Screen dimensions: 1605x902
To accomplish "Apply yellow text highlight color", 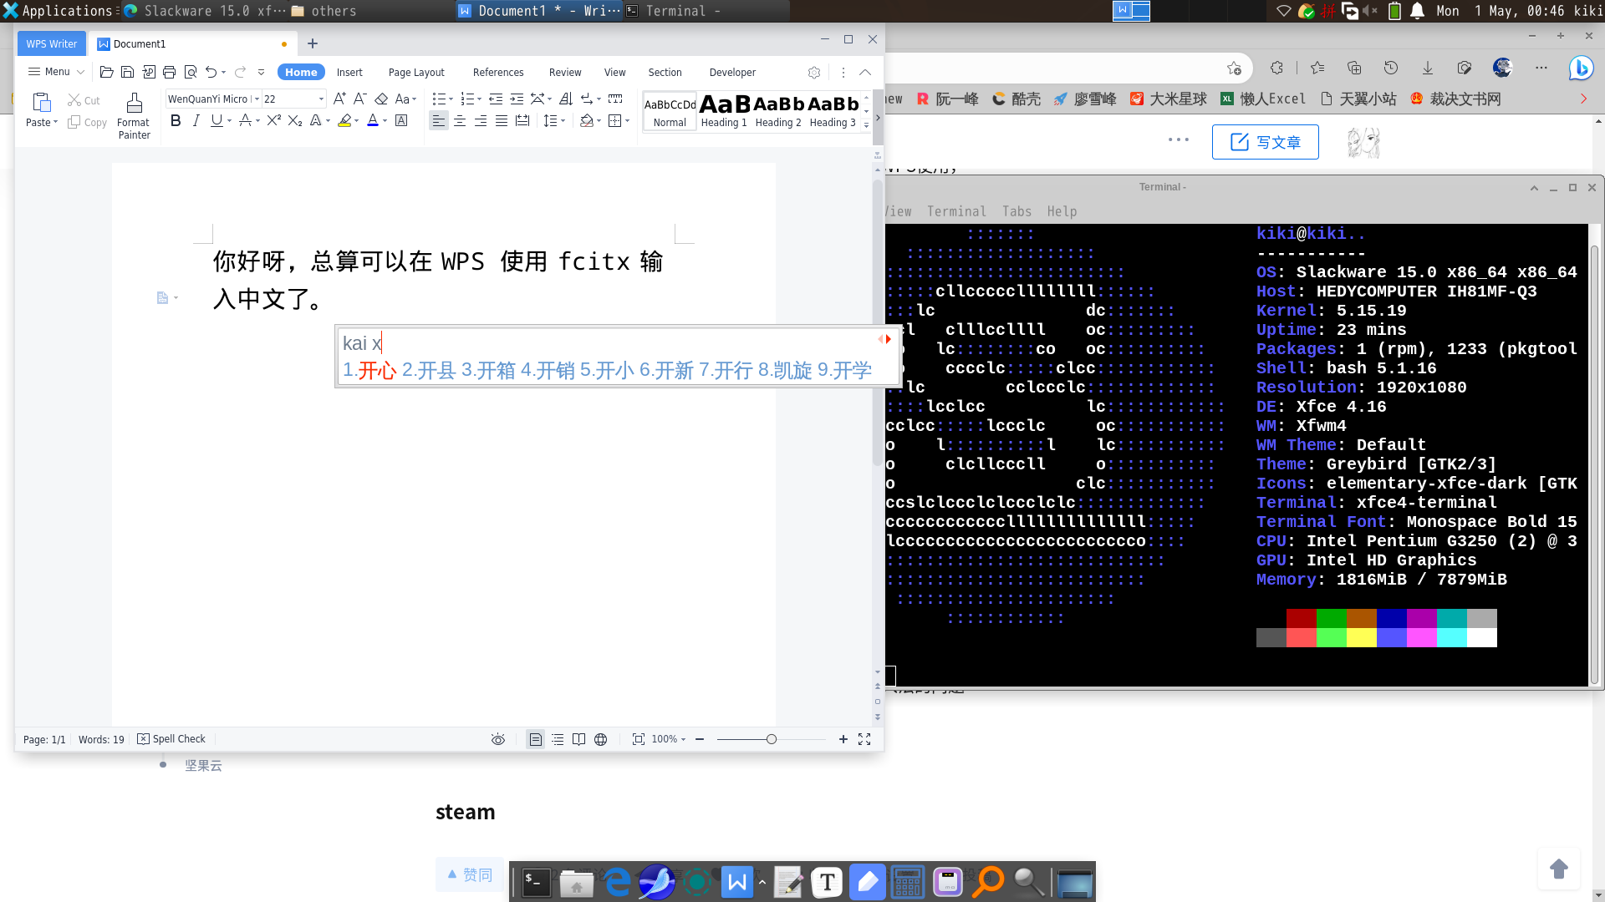I will [344, 120].
